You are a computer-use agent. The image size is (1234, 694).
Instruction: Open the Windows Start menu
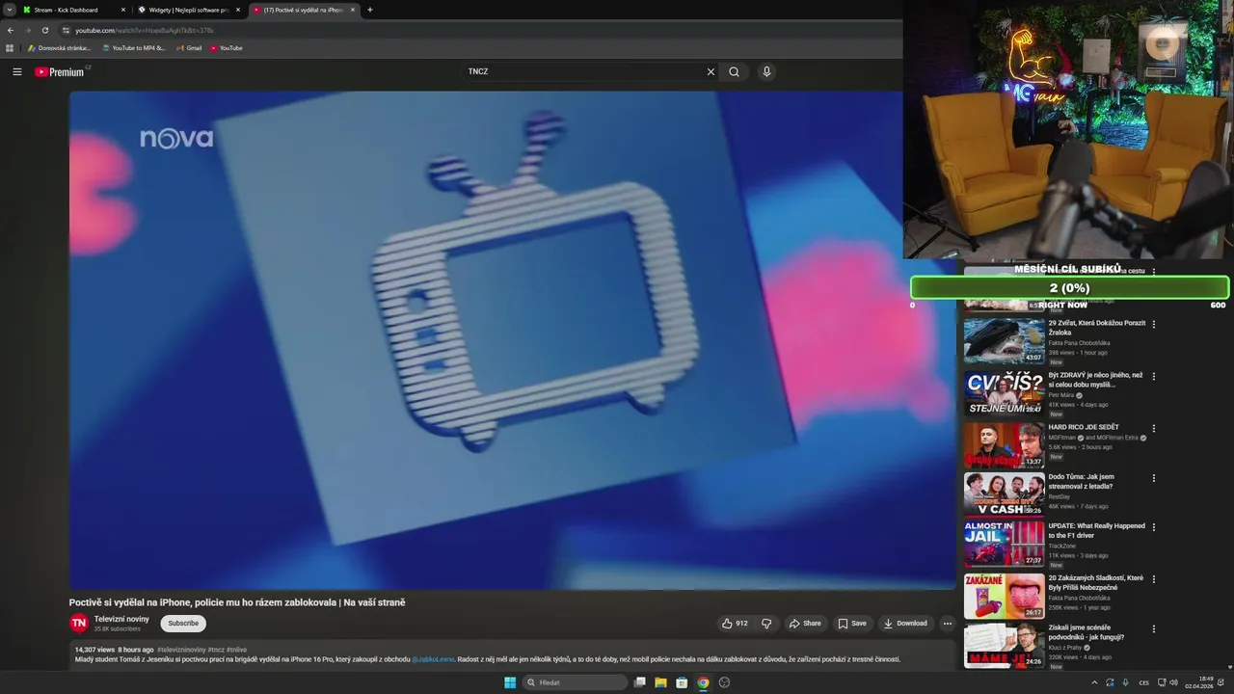pyautogui.click(x=510, y=682)
